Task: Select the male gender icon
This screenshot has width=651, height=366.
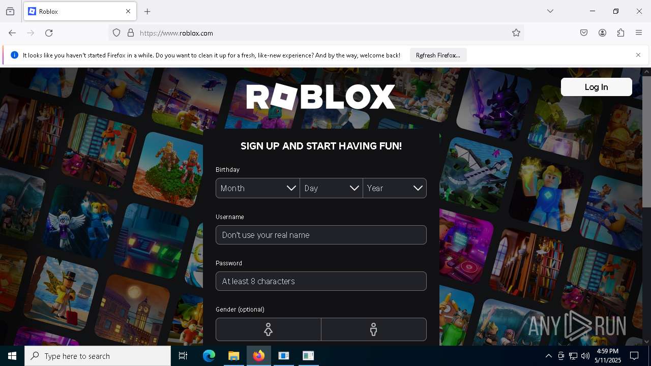Action: [374, 329]
